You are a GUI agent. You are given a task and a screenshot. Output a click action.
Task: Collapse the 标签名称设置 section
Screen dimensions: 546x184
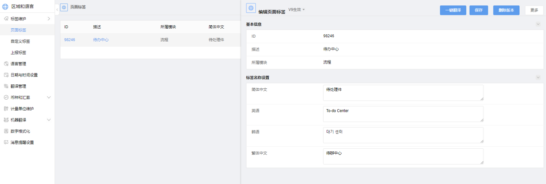click(538, 77)
